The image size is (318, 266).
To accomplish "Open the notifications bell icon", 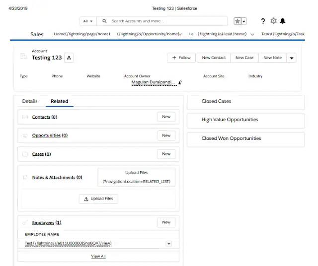I will coord(283,21).
